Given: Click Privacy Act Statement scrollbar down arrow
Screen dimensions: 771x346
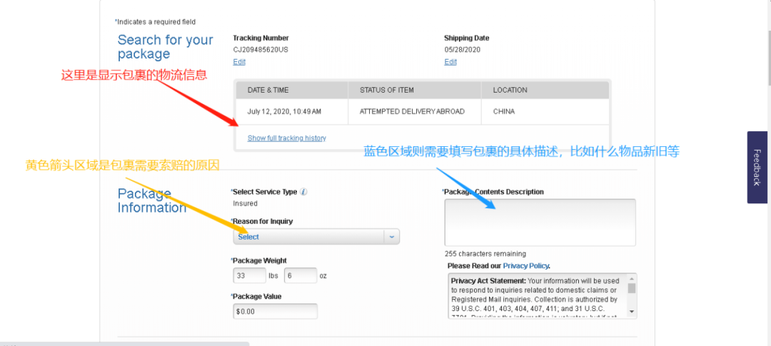Looking at the screenshot, I should point(632,312).
